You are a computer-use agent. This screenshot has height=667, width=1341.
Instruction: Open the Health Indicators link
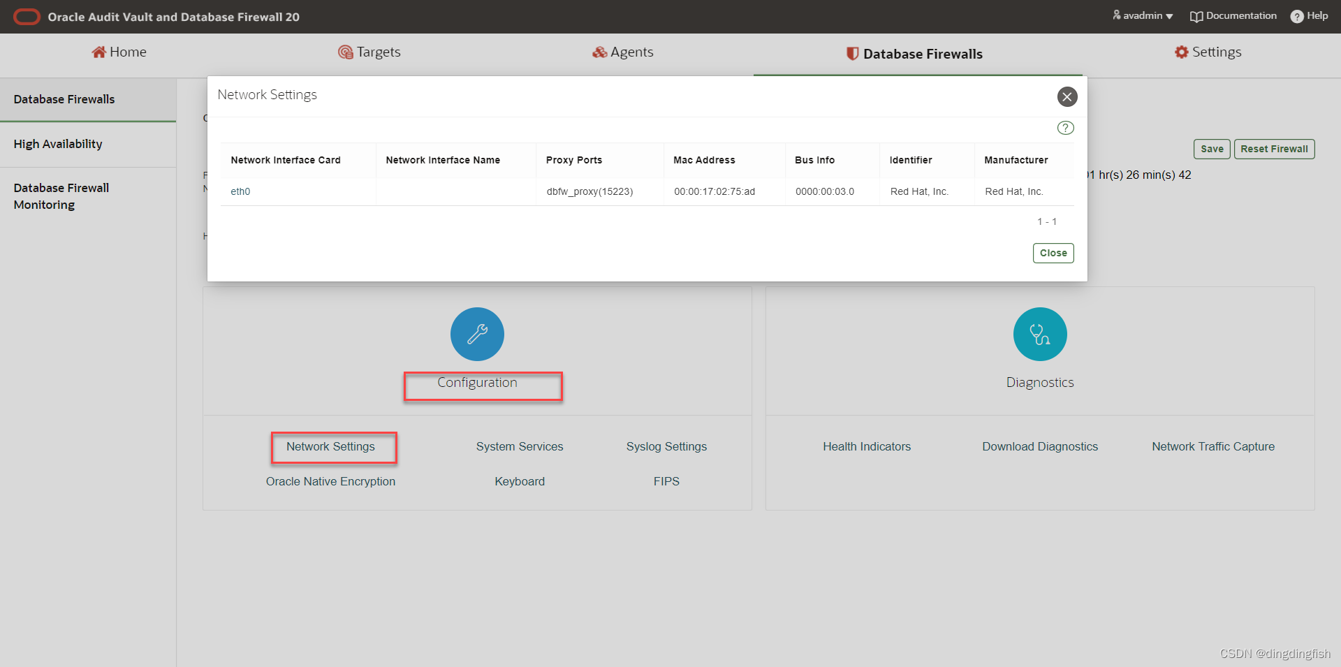[867, 446]
